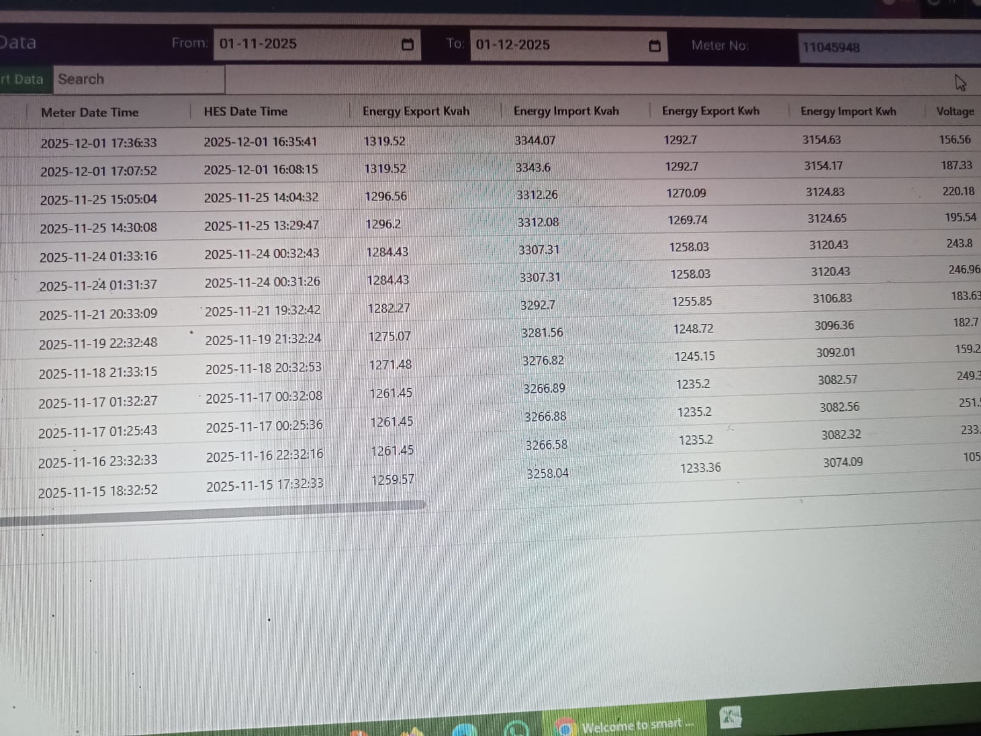Select the Energy Export Kwh column header
Viewport: 981px width, 736px height.
pyautogui.click(x=711, y=111)
